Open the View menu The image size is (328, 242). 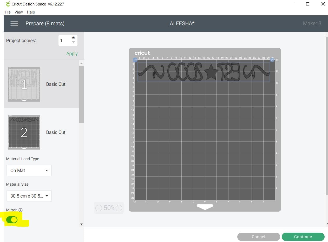(x=19, y=12)
